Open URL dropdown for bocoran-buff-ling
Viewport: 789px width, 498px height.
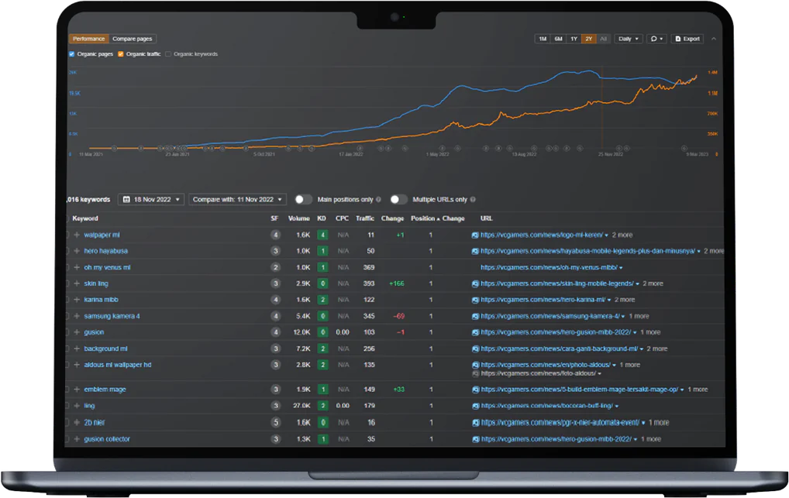click(x=616, y=406)
